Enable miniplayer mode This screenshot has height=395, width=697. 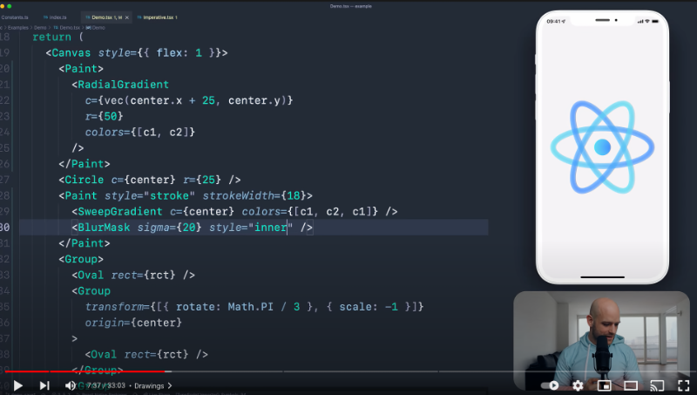click(x=604, y=385)
